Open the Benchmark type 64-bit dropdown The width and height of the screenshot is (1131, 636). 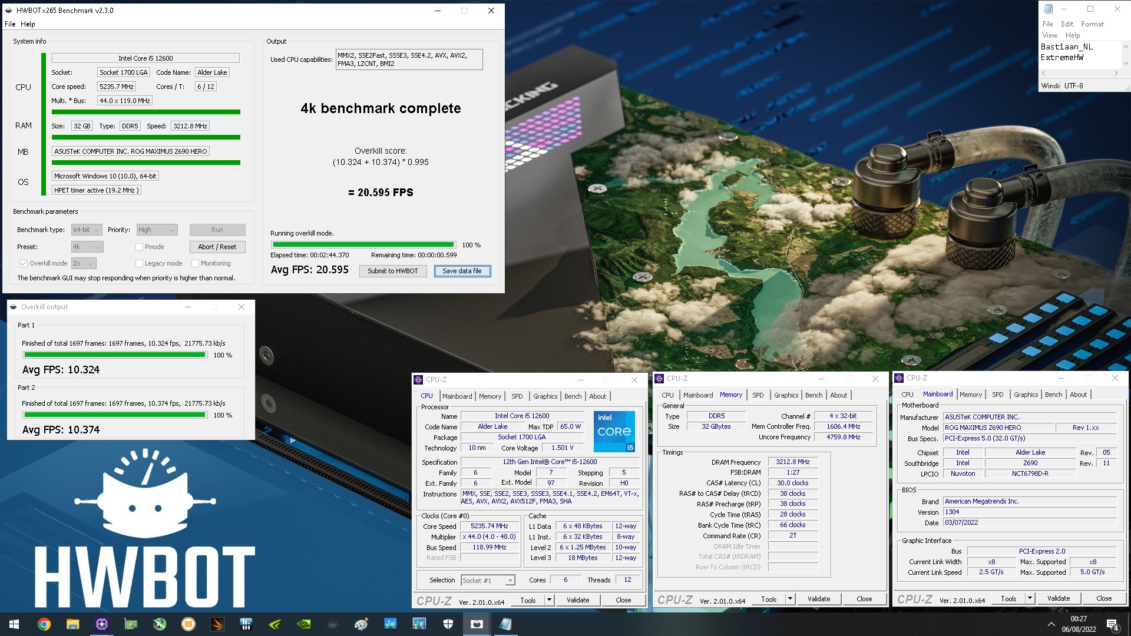87,230
